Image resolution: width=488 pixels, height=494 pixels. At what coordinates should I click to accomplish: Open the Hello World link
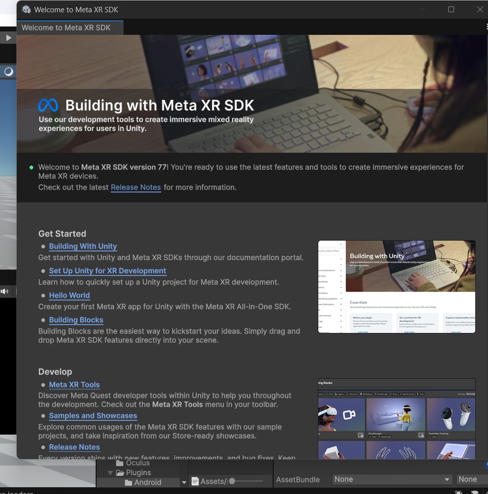(x=69, y=295)
